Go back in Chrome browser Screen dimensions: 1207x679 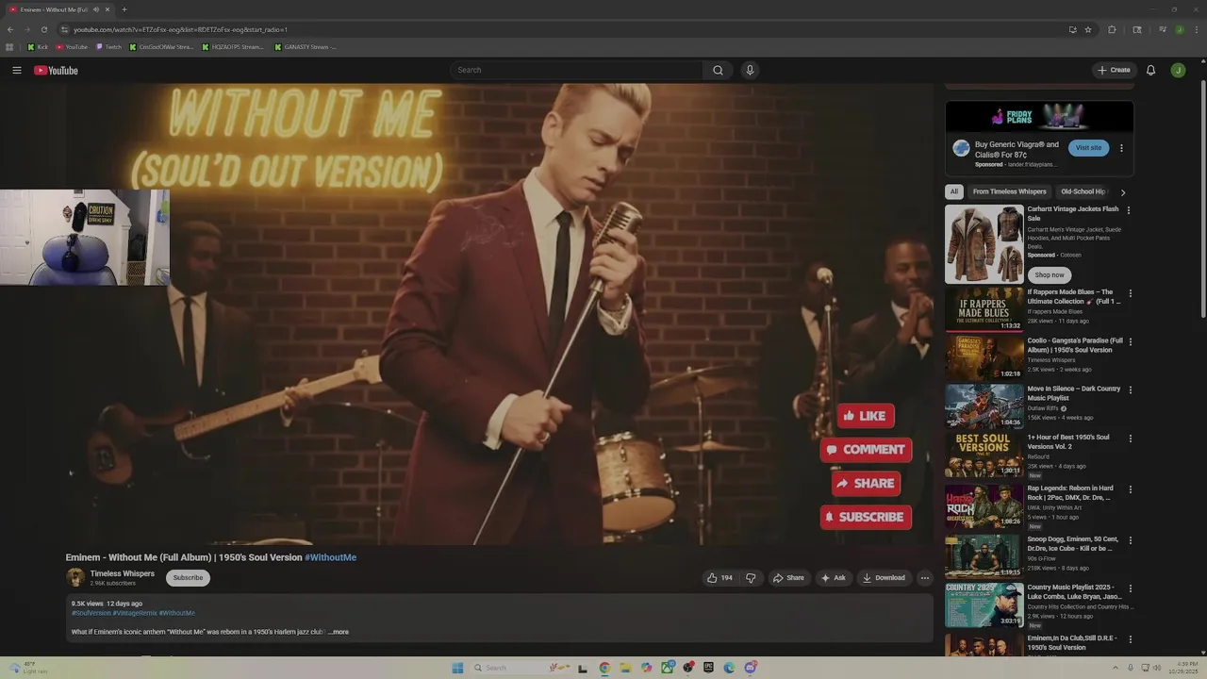[10, 29]
